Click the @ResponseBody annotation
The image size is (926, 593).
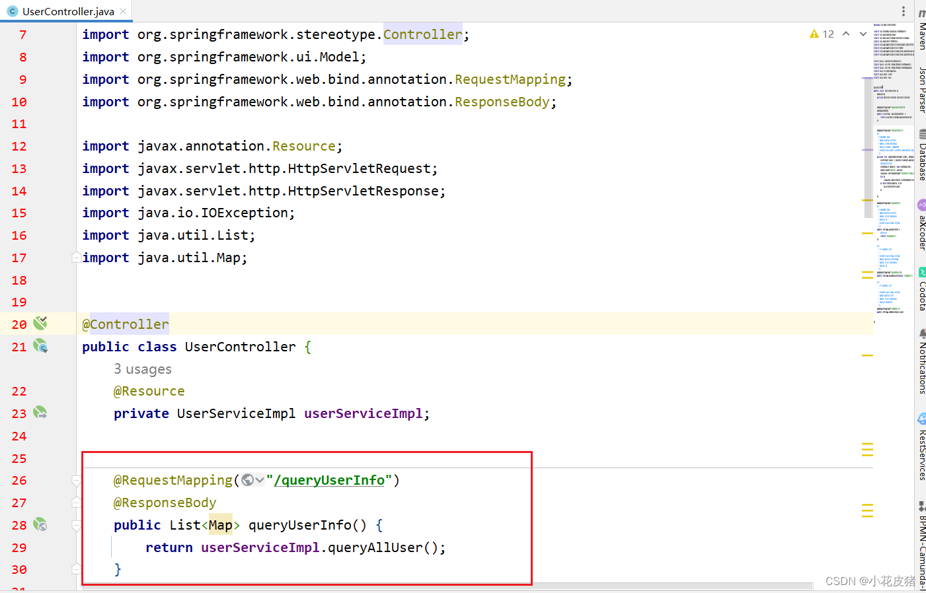point(165,503)
